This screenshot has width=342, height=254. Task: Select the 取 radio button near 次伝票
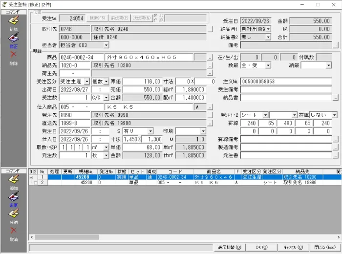point(156,16)
